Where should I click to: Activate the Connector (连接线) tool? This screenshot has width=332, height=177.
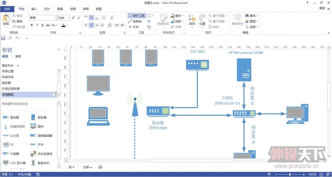[135, 21]
